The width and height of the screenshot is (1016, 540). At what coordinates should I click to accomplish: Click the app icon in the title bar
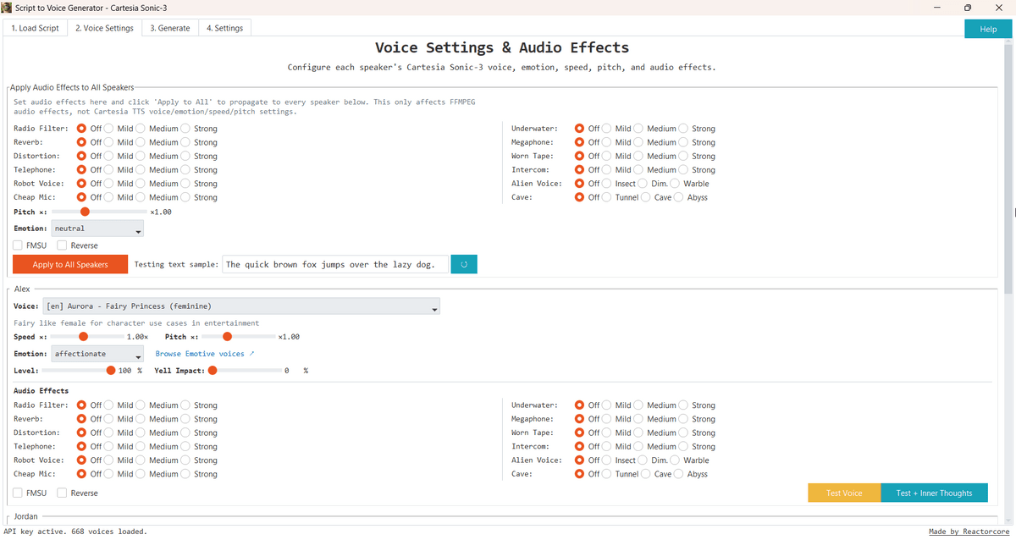point(8,7)
